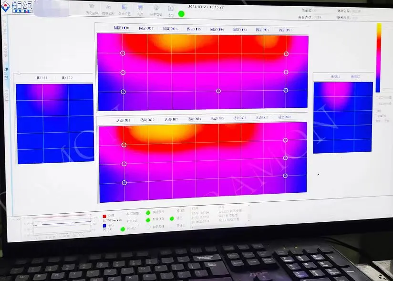
Task: Click the 退出 exit icon in toolbar
Action: tap(171, 11)
